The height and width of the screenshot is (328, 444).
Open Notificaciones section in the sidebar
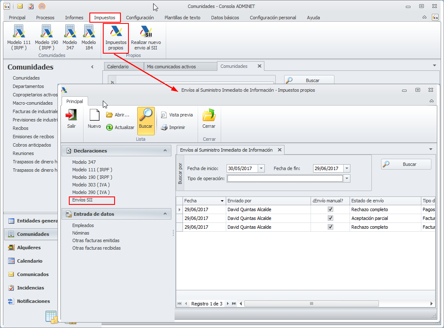pos(33,301)
